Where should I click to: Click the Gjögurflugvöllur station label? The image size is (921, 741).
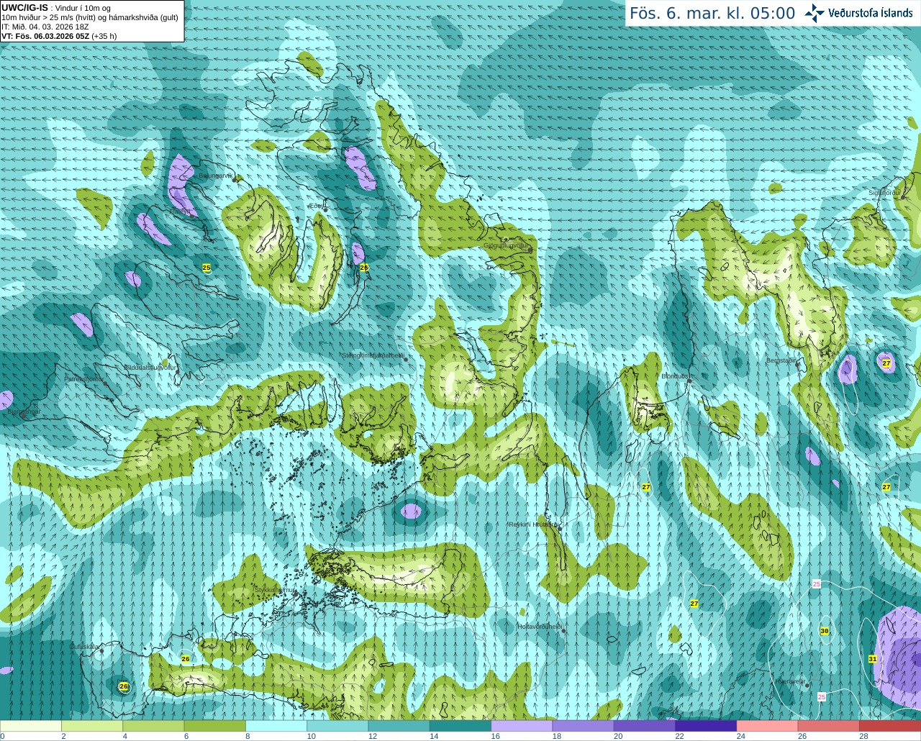[507, 245]
